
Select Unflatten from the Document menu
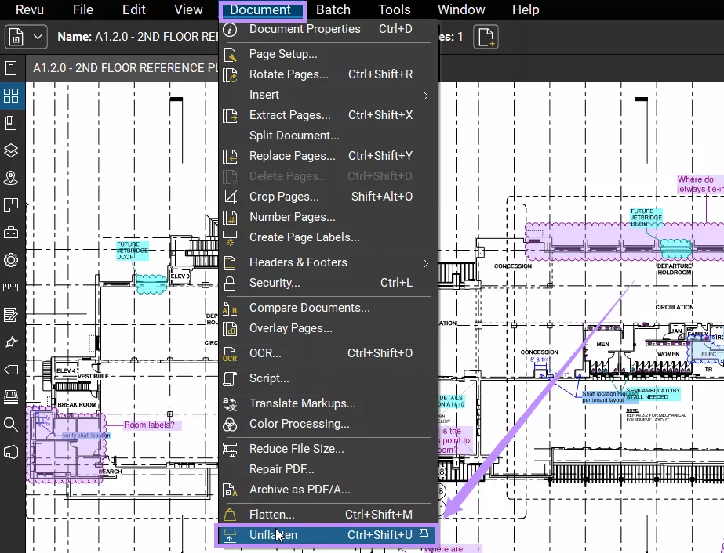275,534
